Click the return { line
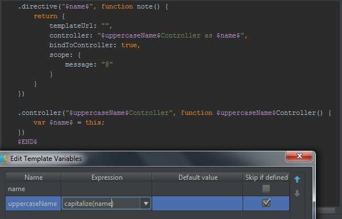342x219 pixels. click(x=49, y=16)
